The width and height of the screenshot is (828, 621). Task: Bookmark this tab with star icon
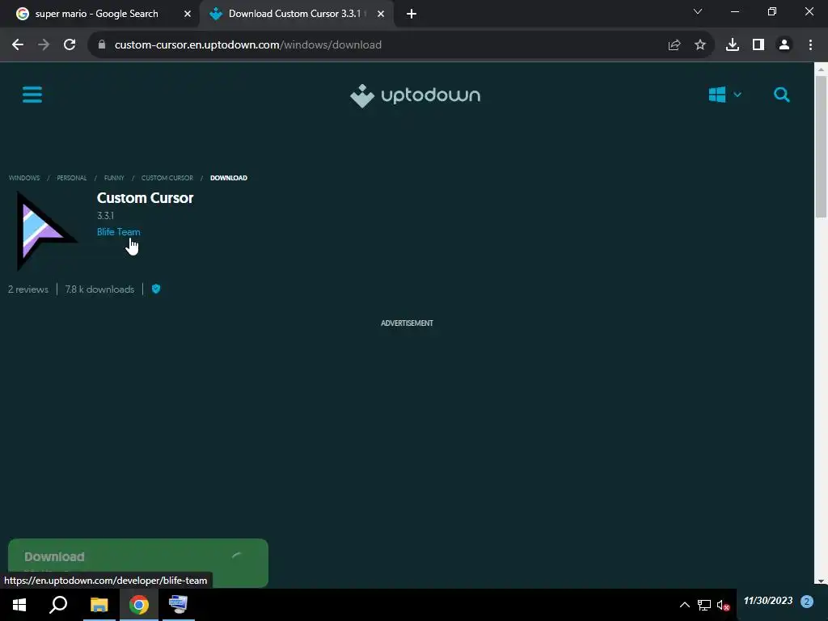700,45
